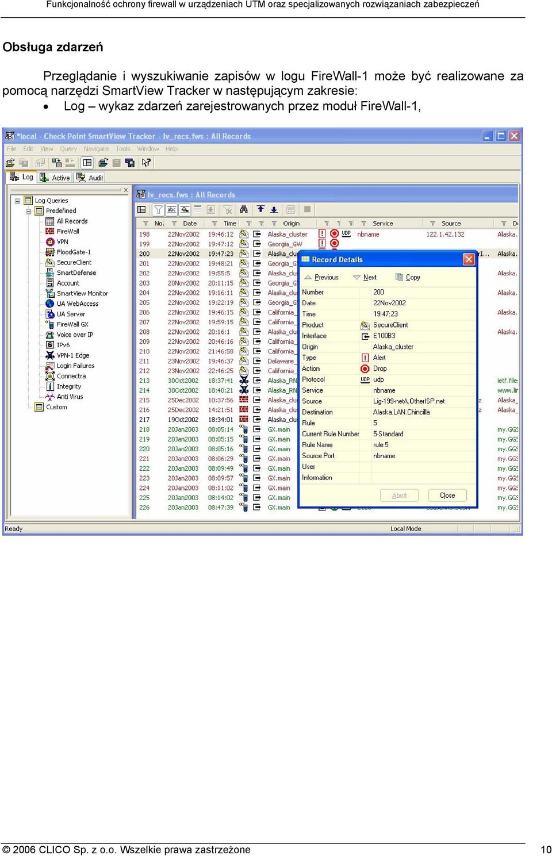Image resolution: width=552 pixels, height=856 pixels.
Task: Switch to the Audit tab
Action: pos(90,178)
